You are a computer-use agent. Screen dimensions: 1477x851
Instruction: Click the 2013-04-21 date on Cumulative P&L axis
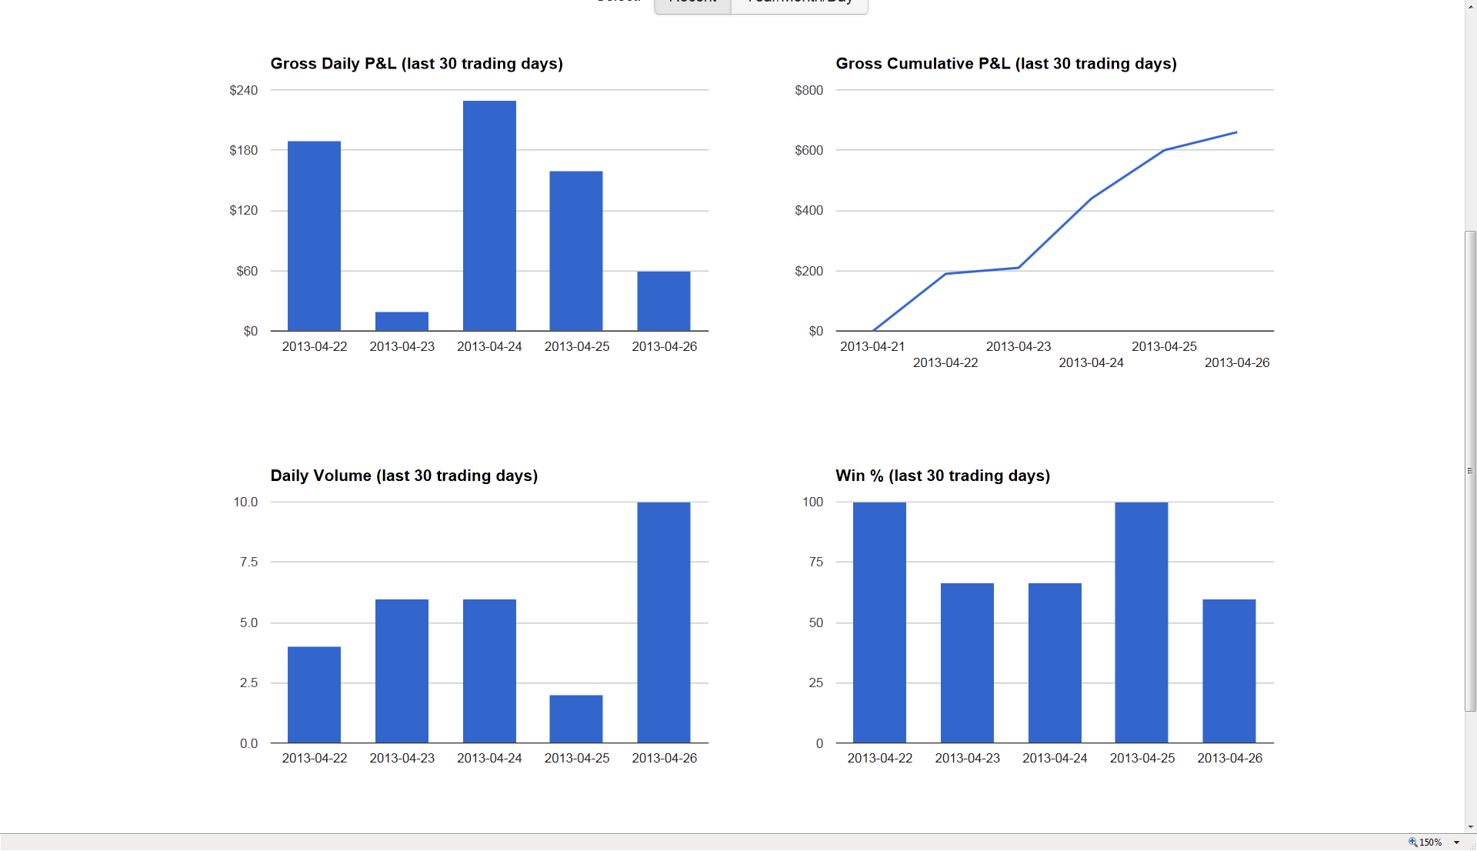click(872, 346)
